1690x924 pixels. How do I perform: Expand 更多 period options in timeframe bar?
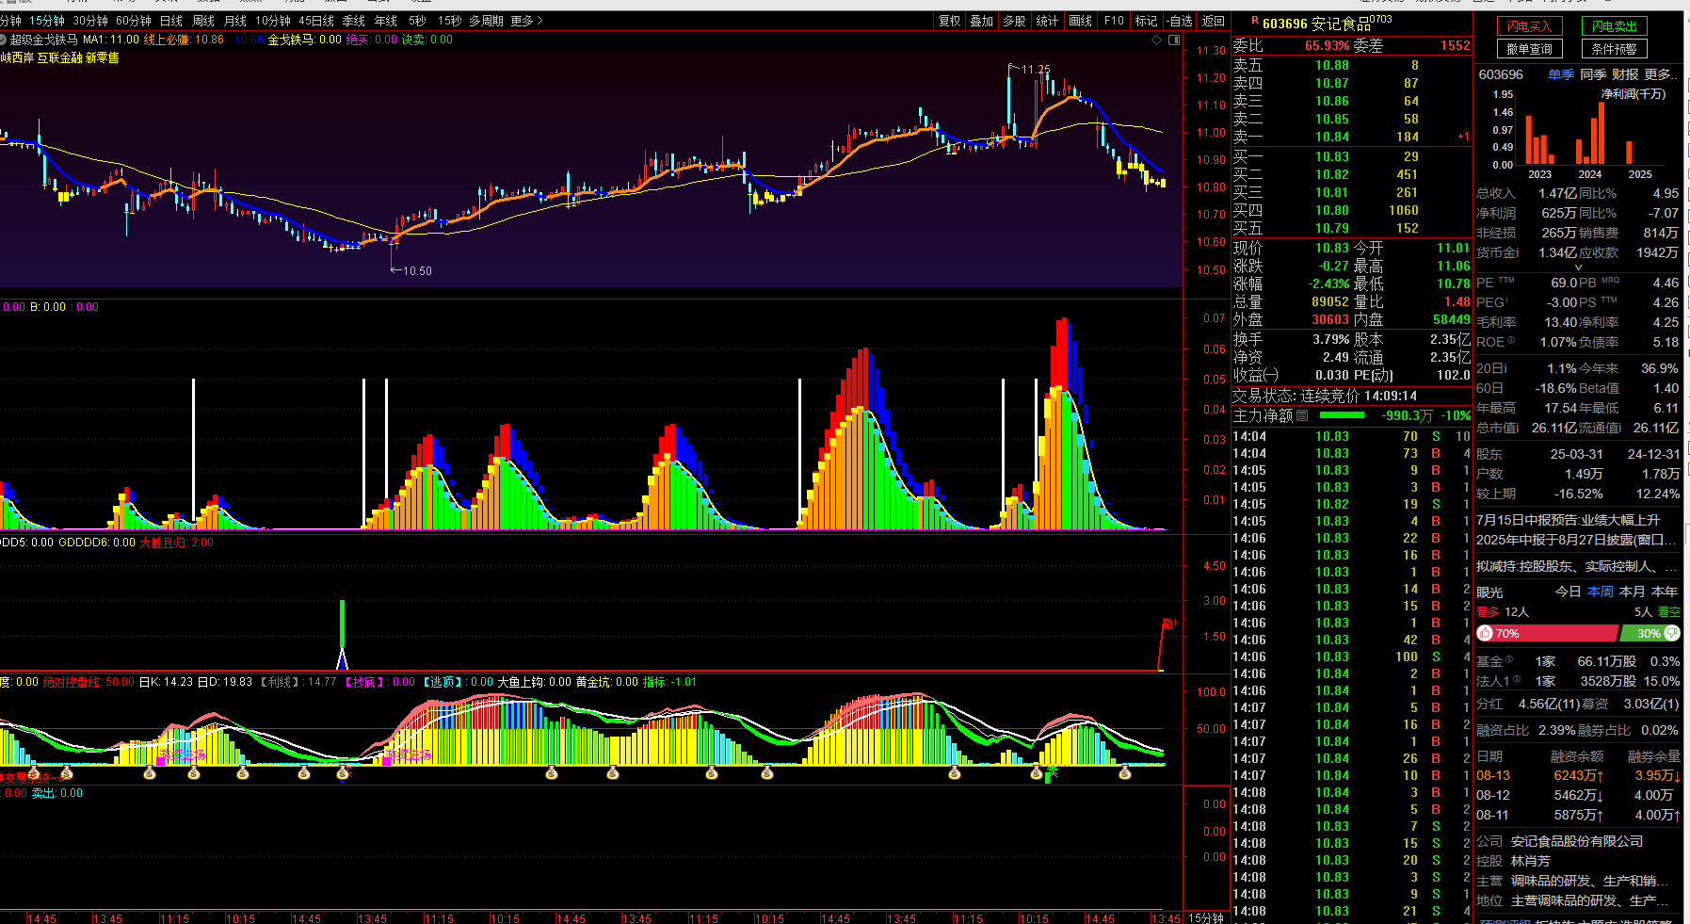[x=527, y=21]
